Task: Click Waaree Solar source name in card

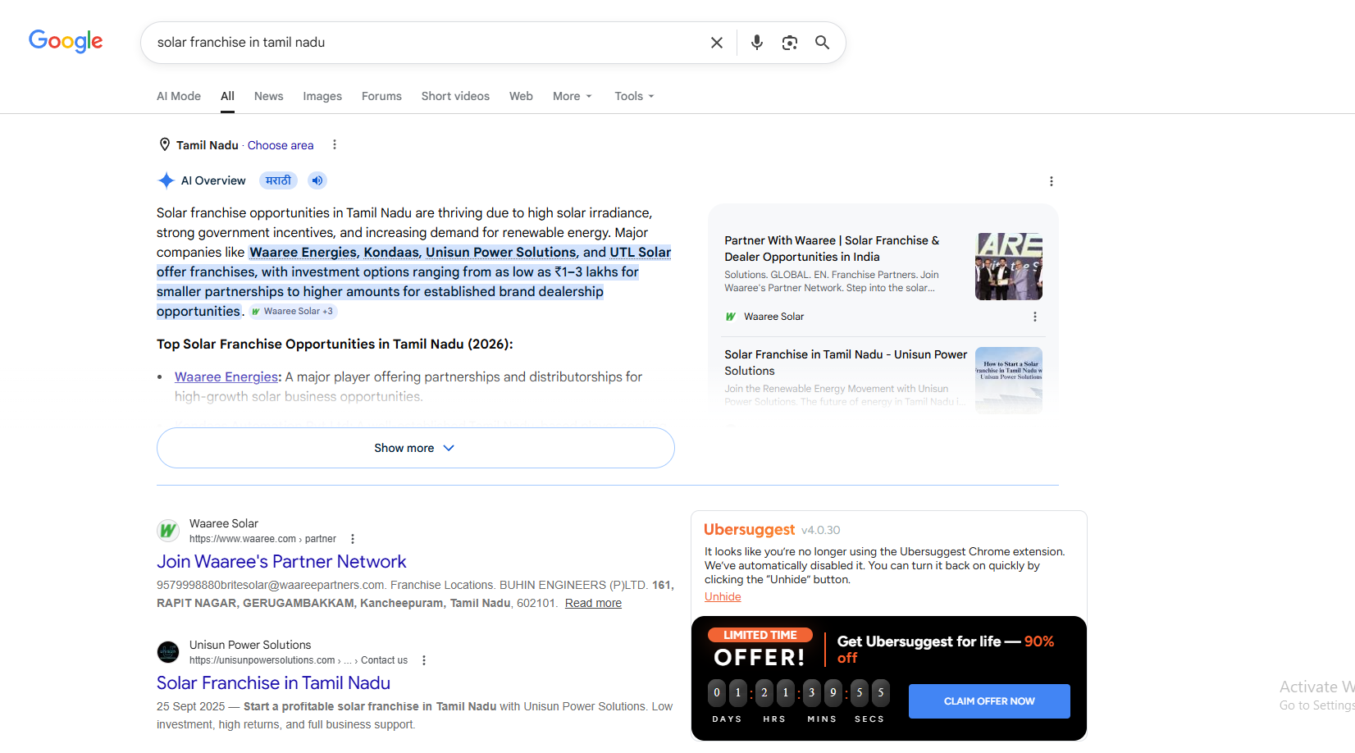Action: click(773, 317)
